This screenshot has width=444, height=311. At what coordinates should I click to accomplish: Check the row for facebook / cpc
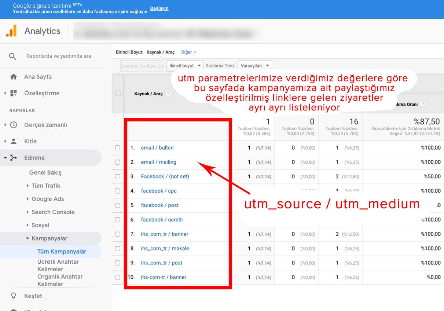pyautogui.click(x=118, y=191)
